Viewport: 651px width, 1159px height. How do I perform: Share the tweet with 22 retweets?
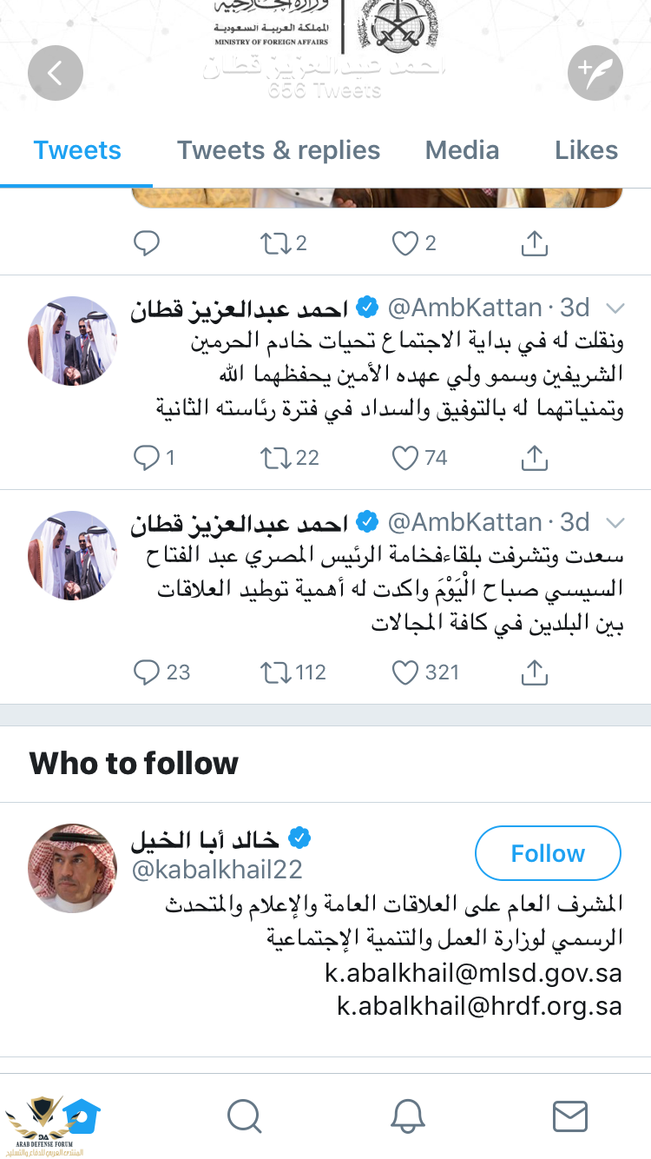(535, 457)
